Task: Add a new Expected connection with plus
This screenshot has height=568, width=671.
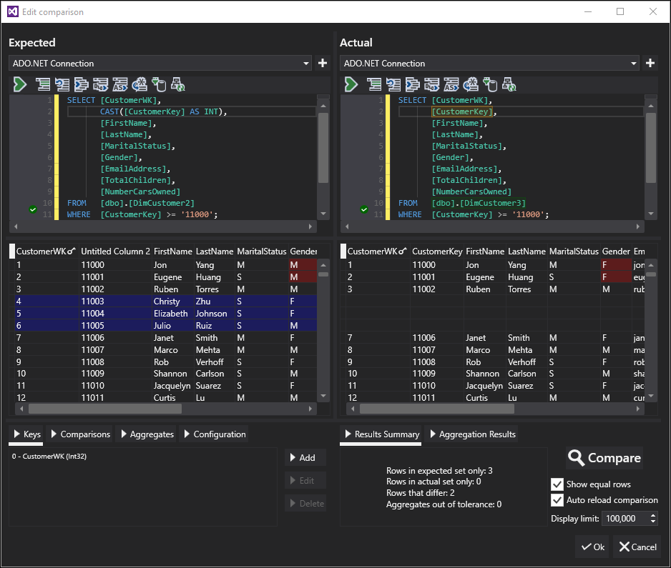Action: tap(322, 64)
